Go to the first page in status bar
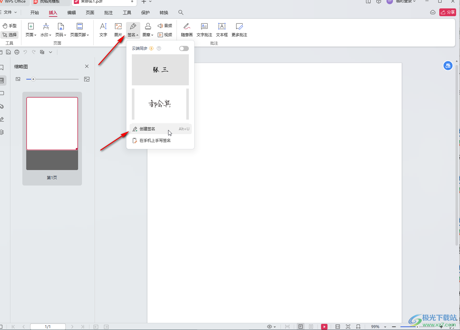 pyautogui.click(x=13, y=327)
